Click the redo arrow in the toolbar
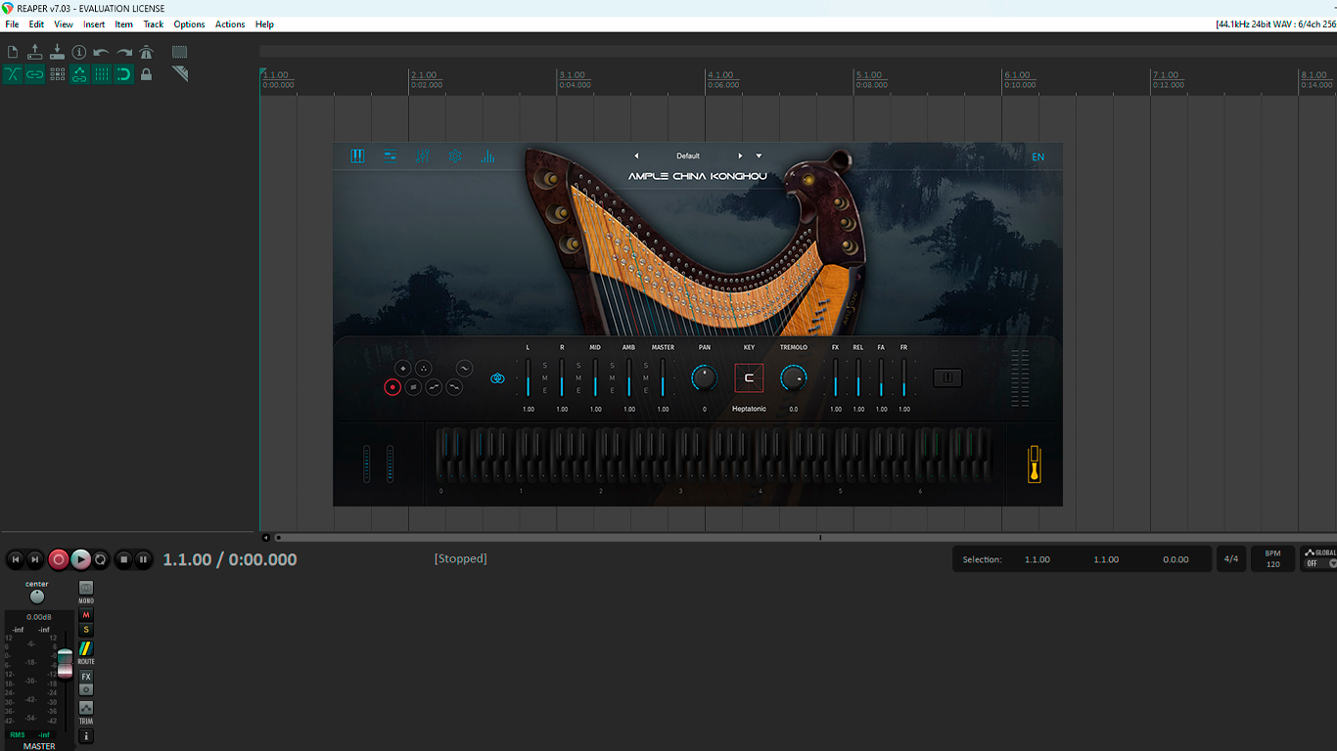 pos(124,52)
